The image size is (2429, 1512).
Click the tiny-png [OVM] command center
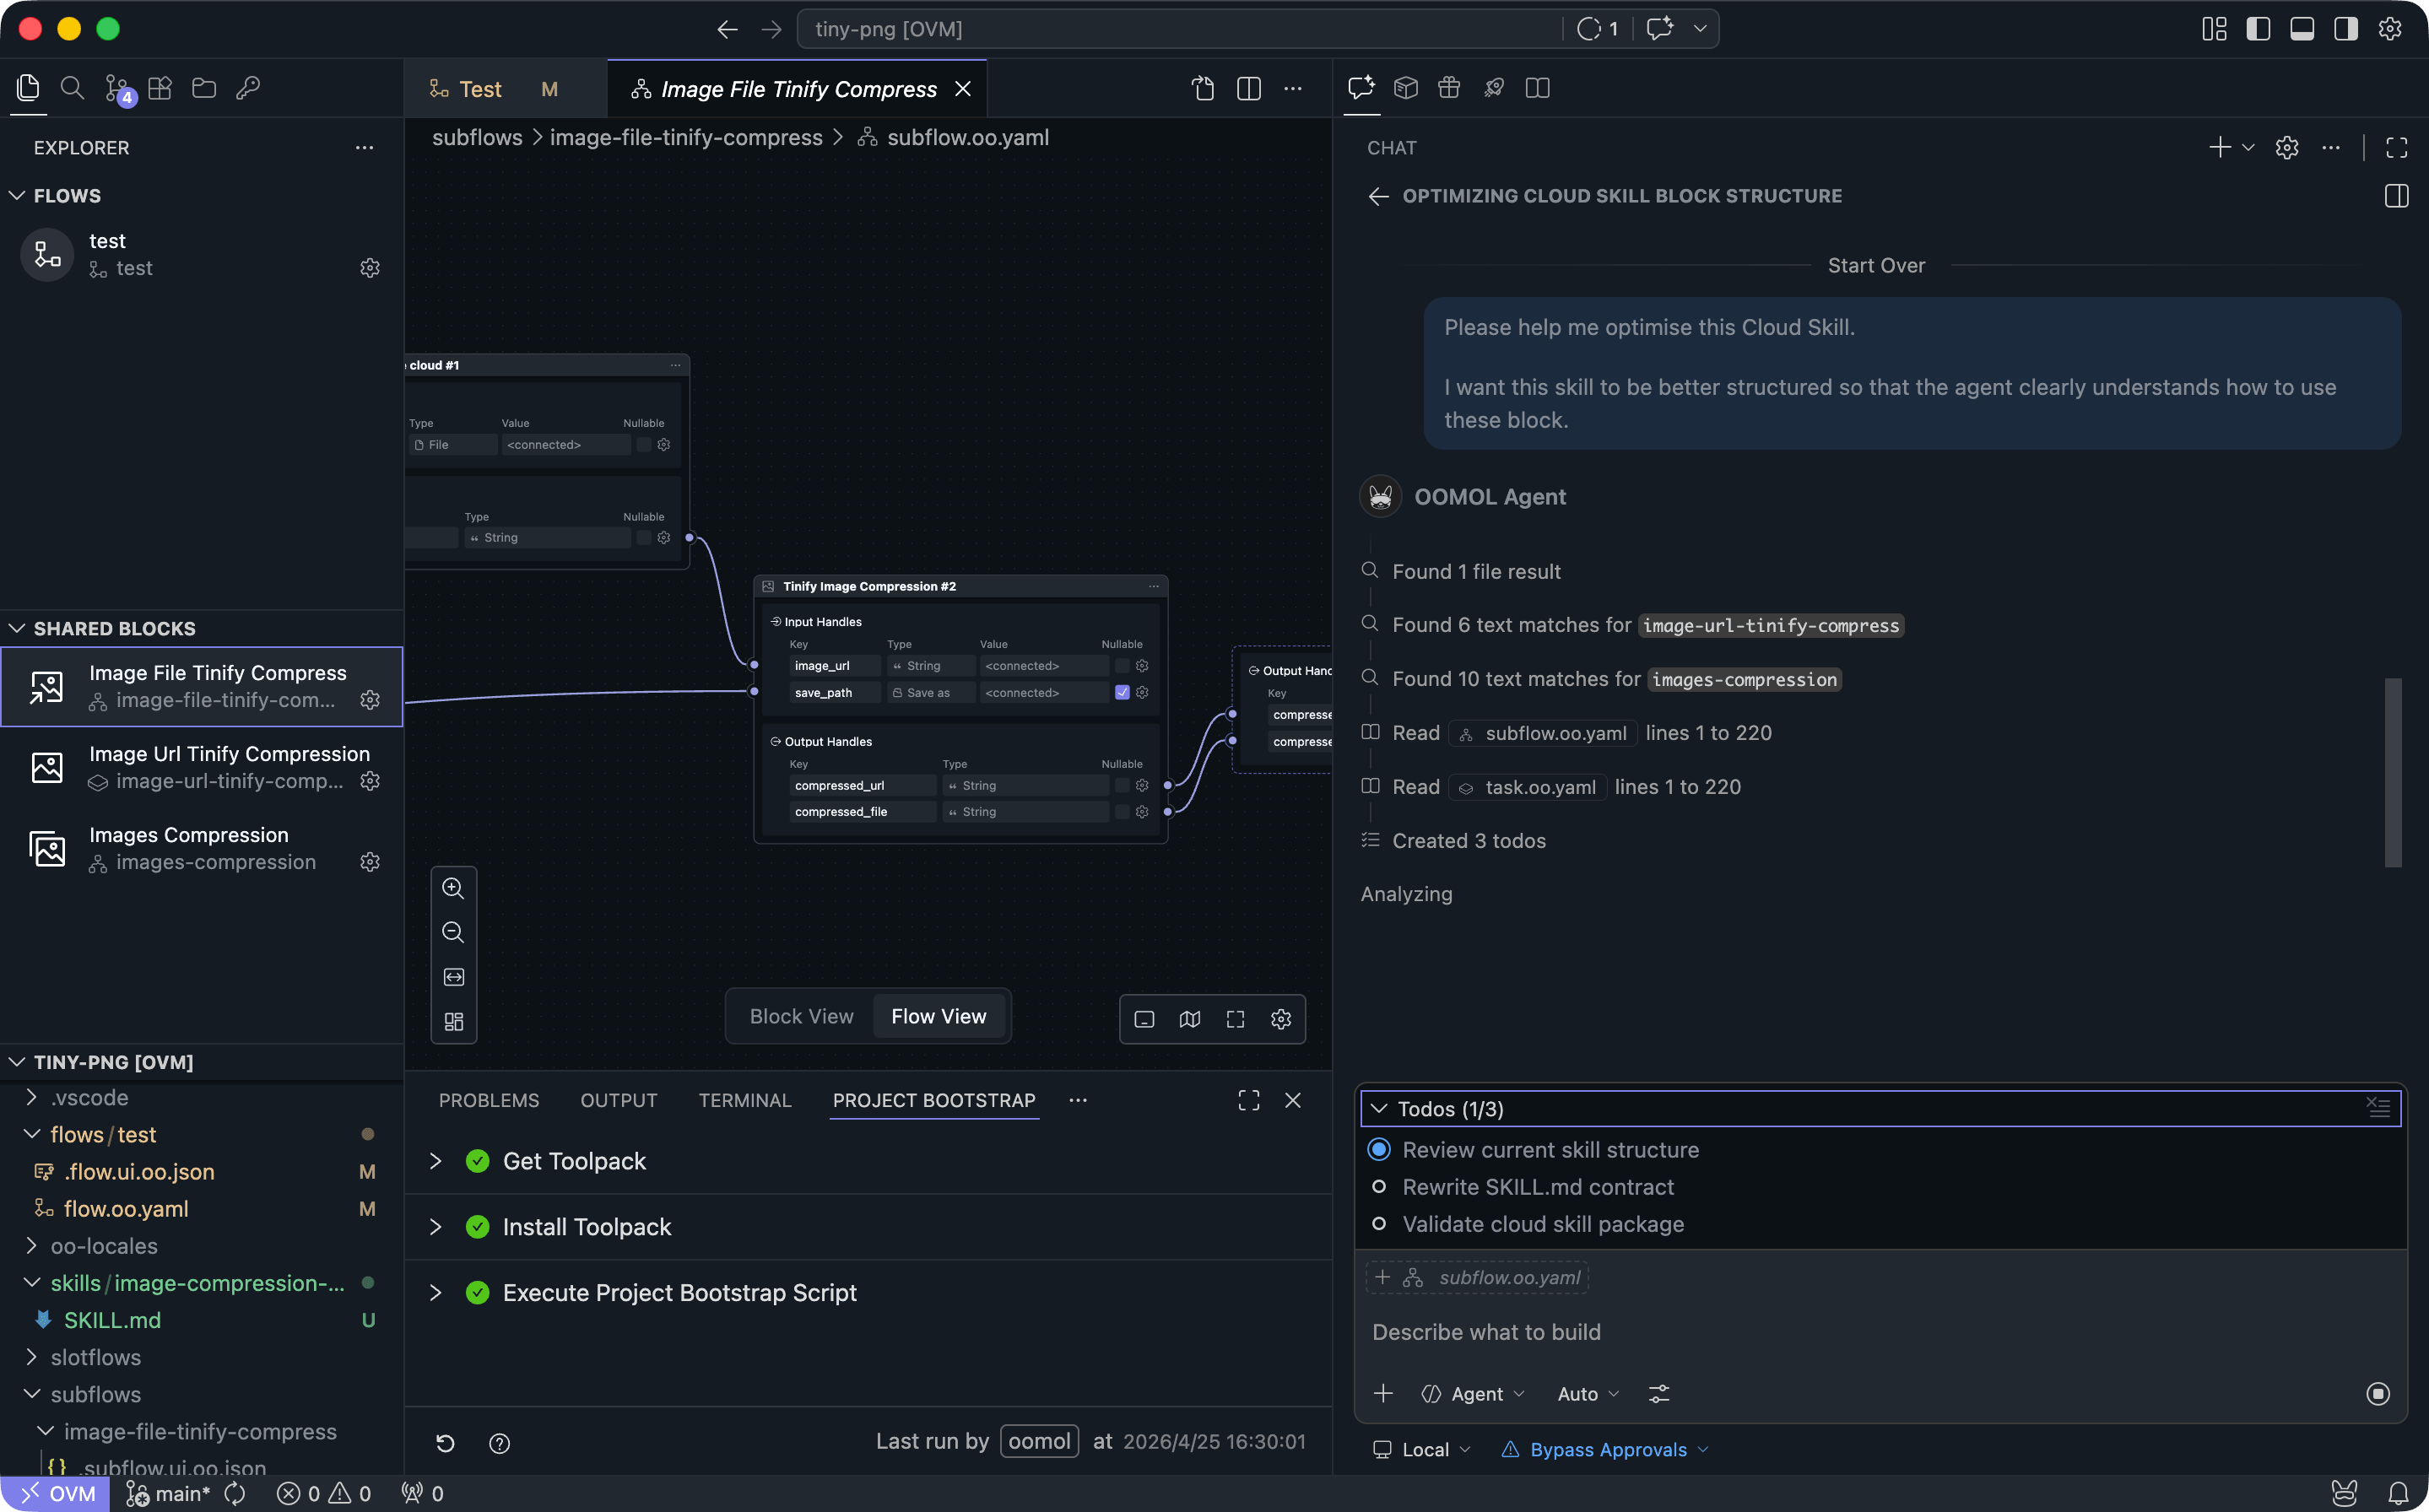coord(1178,29)
